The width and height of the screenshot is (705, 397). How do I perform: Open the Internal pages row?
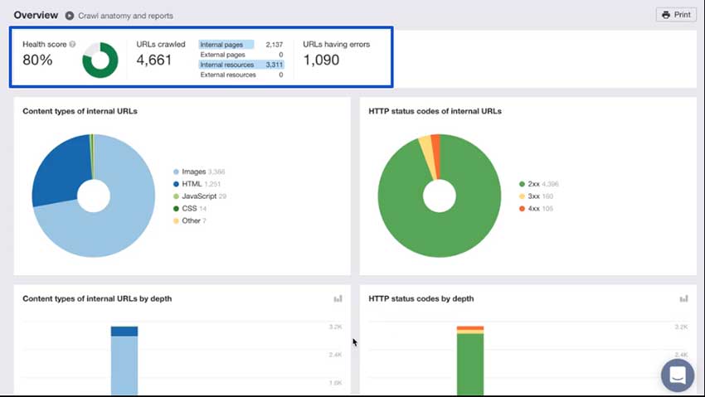tap(241, 45)
